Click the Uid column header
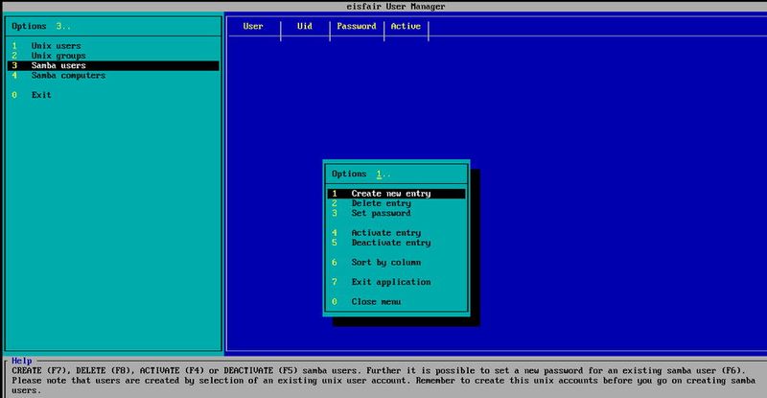767x398 pixels. (305, 27)
